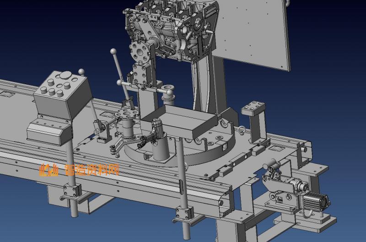Click the 智造资料网 watermark text
The width and height of the screenshot is (366, 242).
92,170
